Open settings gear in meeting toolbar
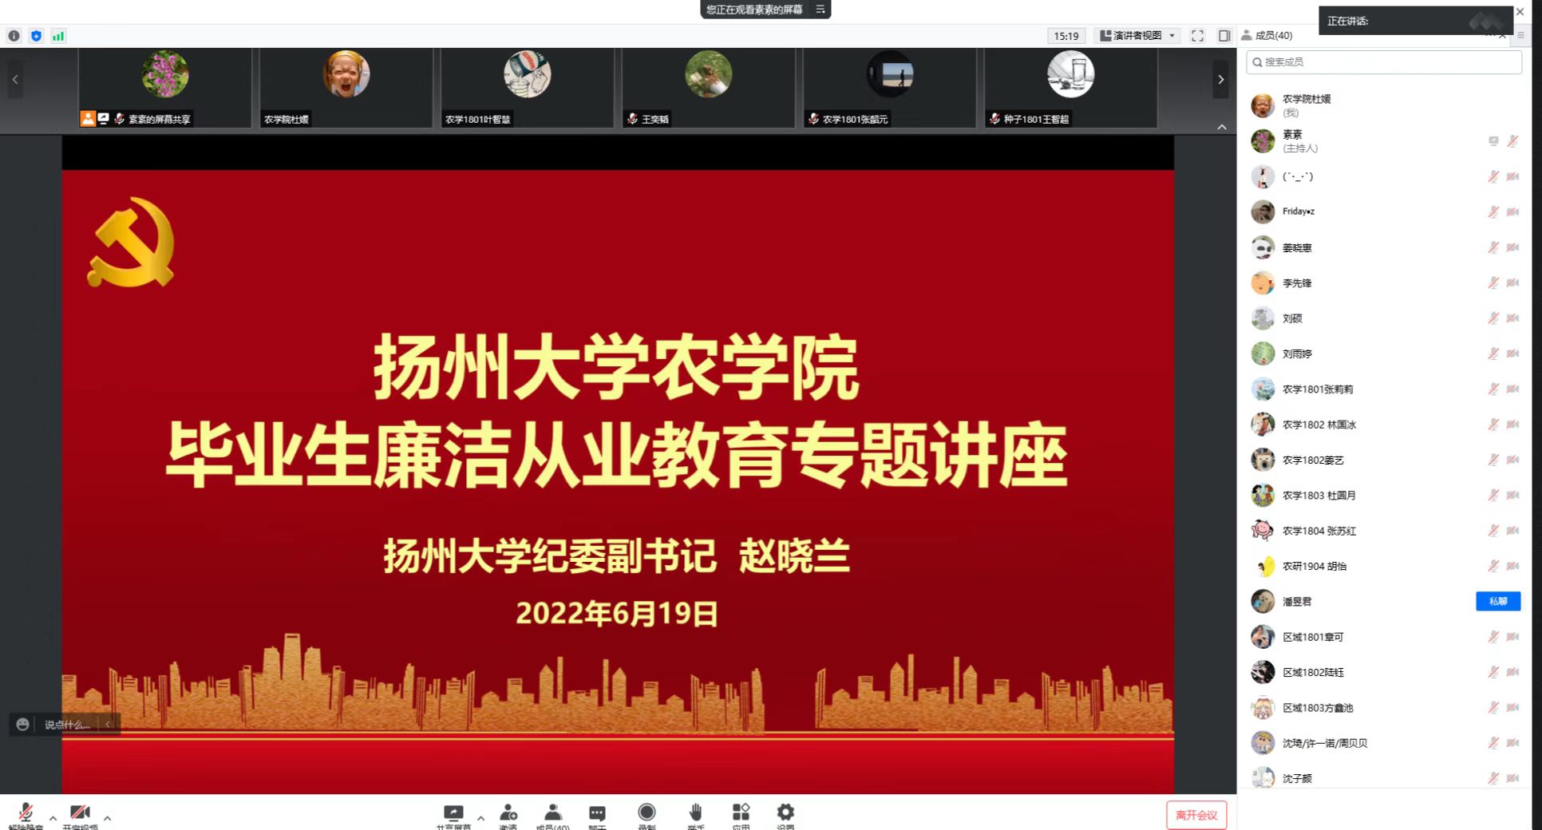1542x830 pixels. (x=785, y=812)
